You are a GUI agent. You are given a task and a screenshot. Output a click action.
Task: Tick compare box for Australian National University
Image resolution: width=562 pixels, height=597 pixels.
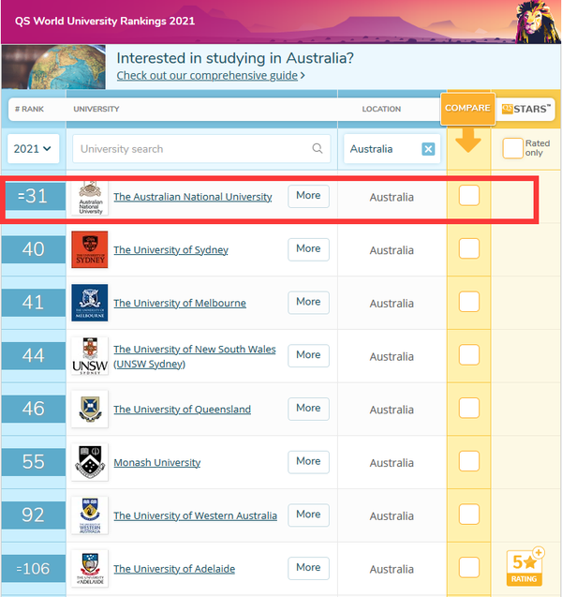point(468,196)
